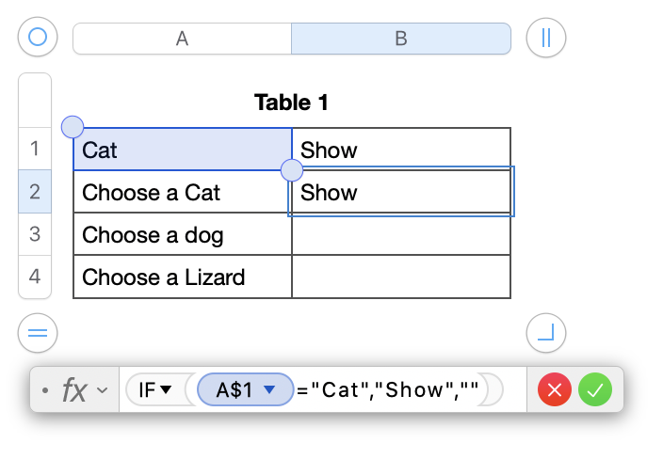The width and height of the screenshot is (663, 459).
Task: Click the selection handle dot on cell A1
Action: (x=73, y=127)
